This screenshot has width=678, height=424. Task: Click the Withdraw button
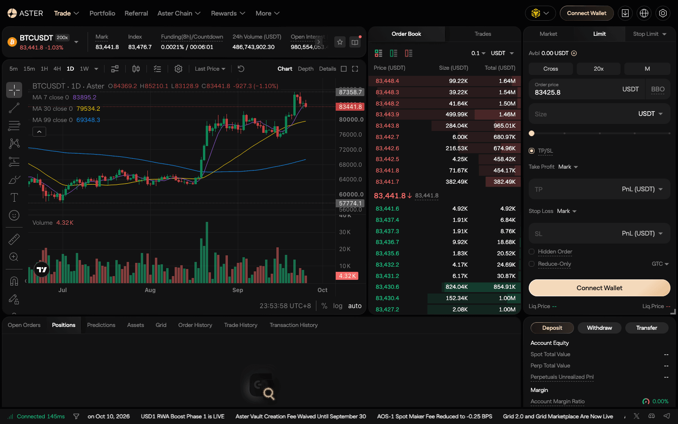point(599,328)
